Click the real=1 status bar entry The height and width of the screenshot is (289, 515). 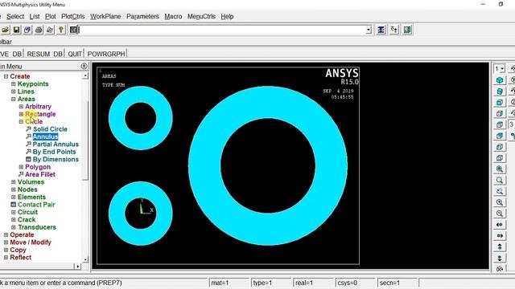click(x=313, y=283)
